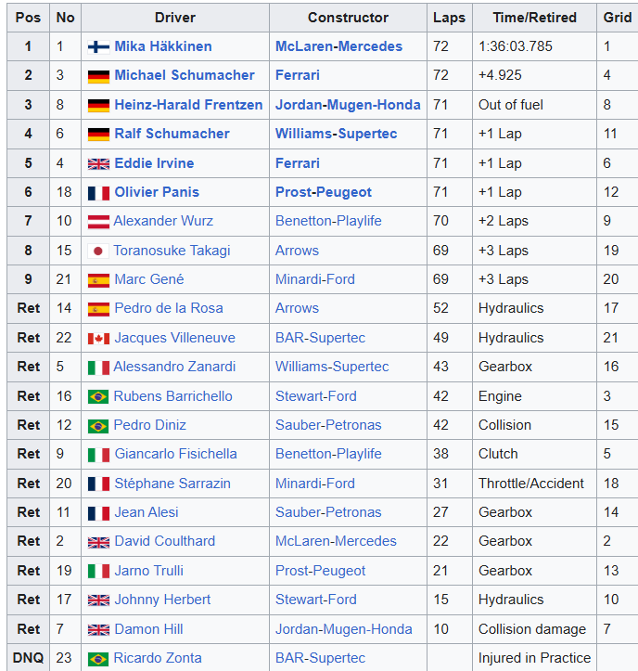Screen dimensions: 638x671
Task: Open the Marc Gené link
Action: click(148, 279)
